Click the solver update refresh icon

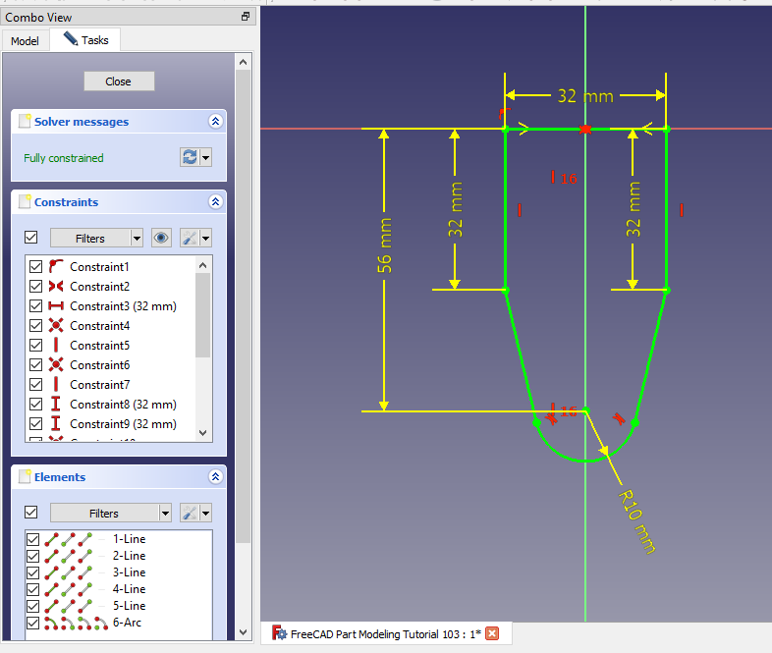(190, 157)
